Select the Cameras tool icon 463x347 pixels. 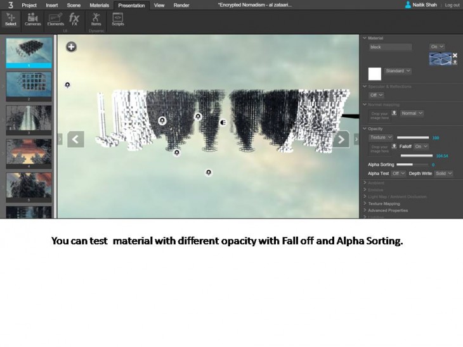tap(32, 19)
